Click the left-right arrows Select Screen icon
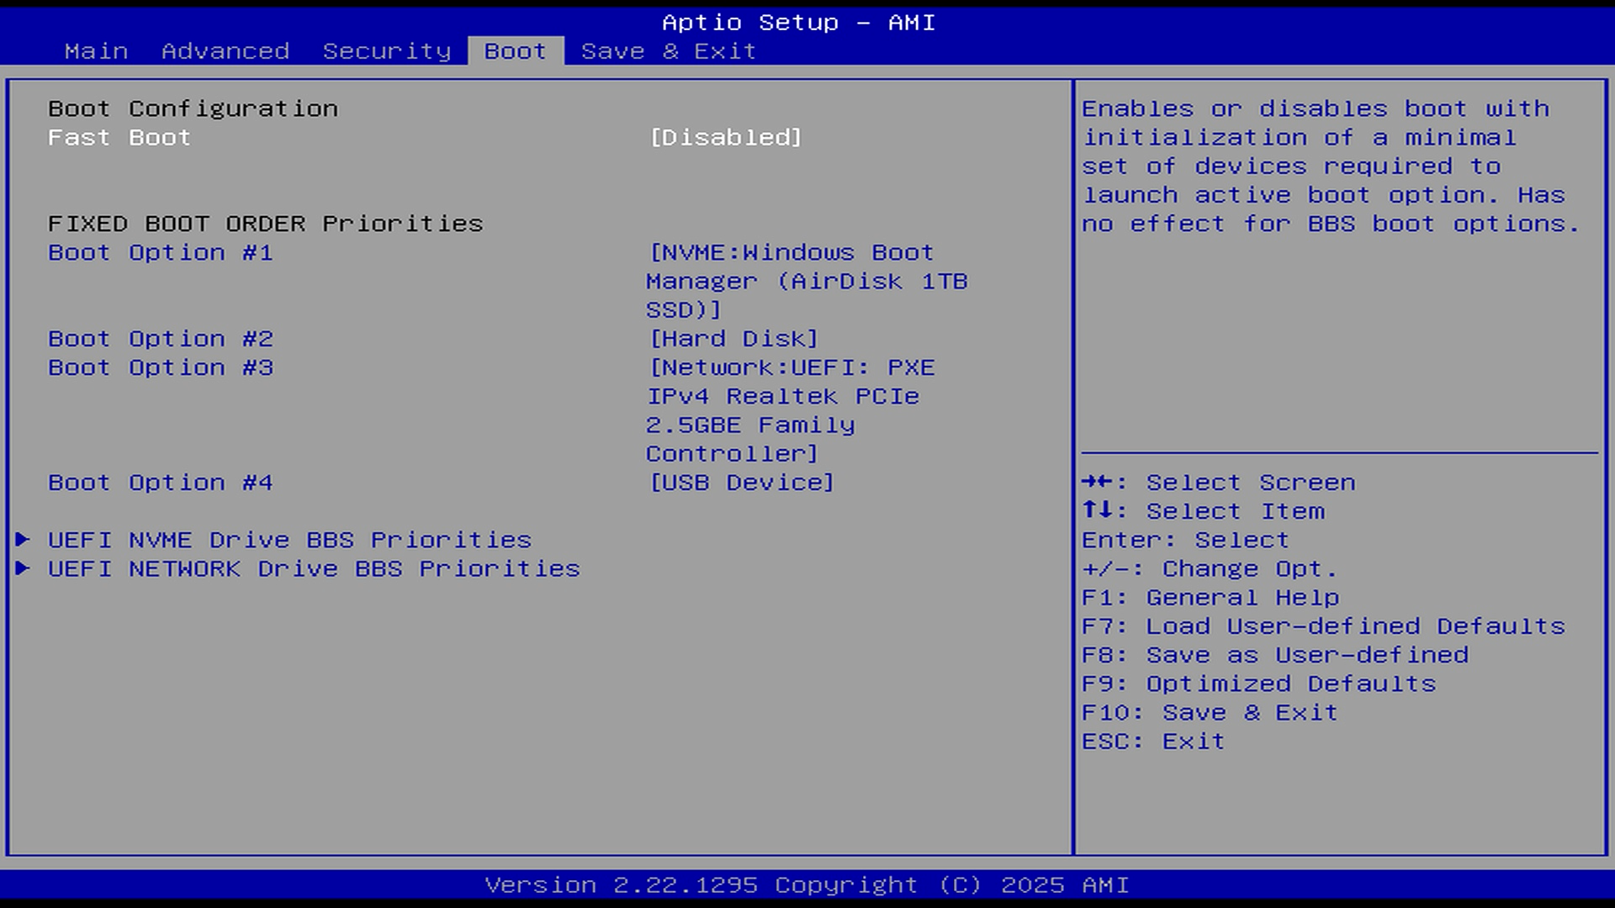Image resolution: width=1615 pixels, height=908 pixels. tap(1098, 482)
